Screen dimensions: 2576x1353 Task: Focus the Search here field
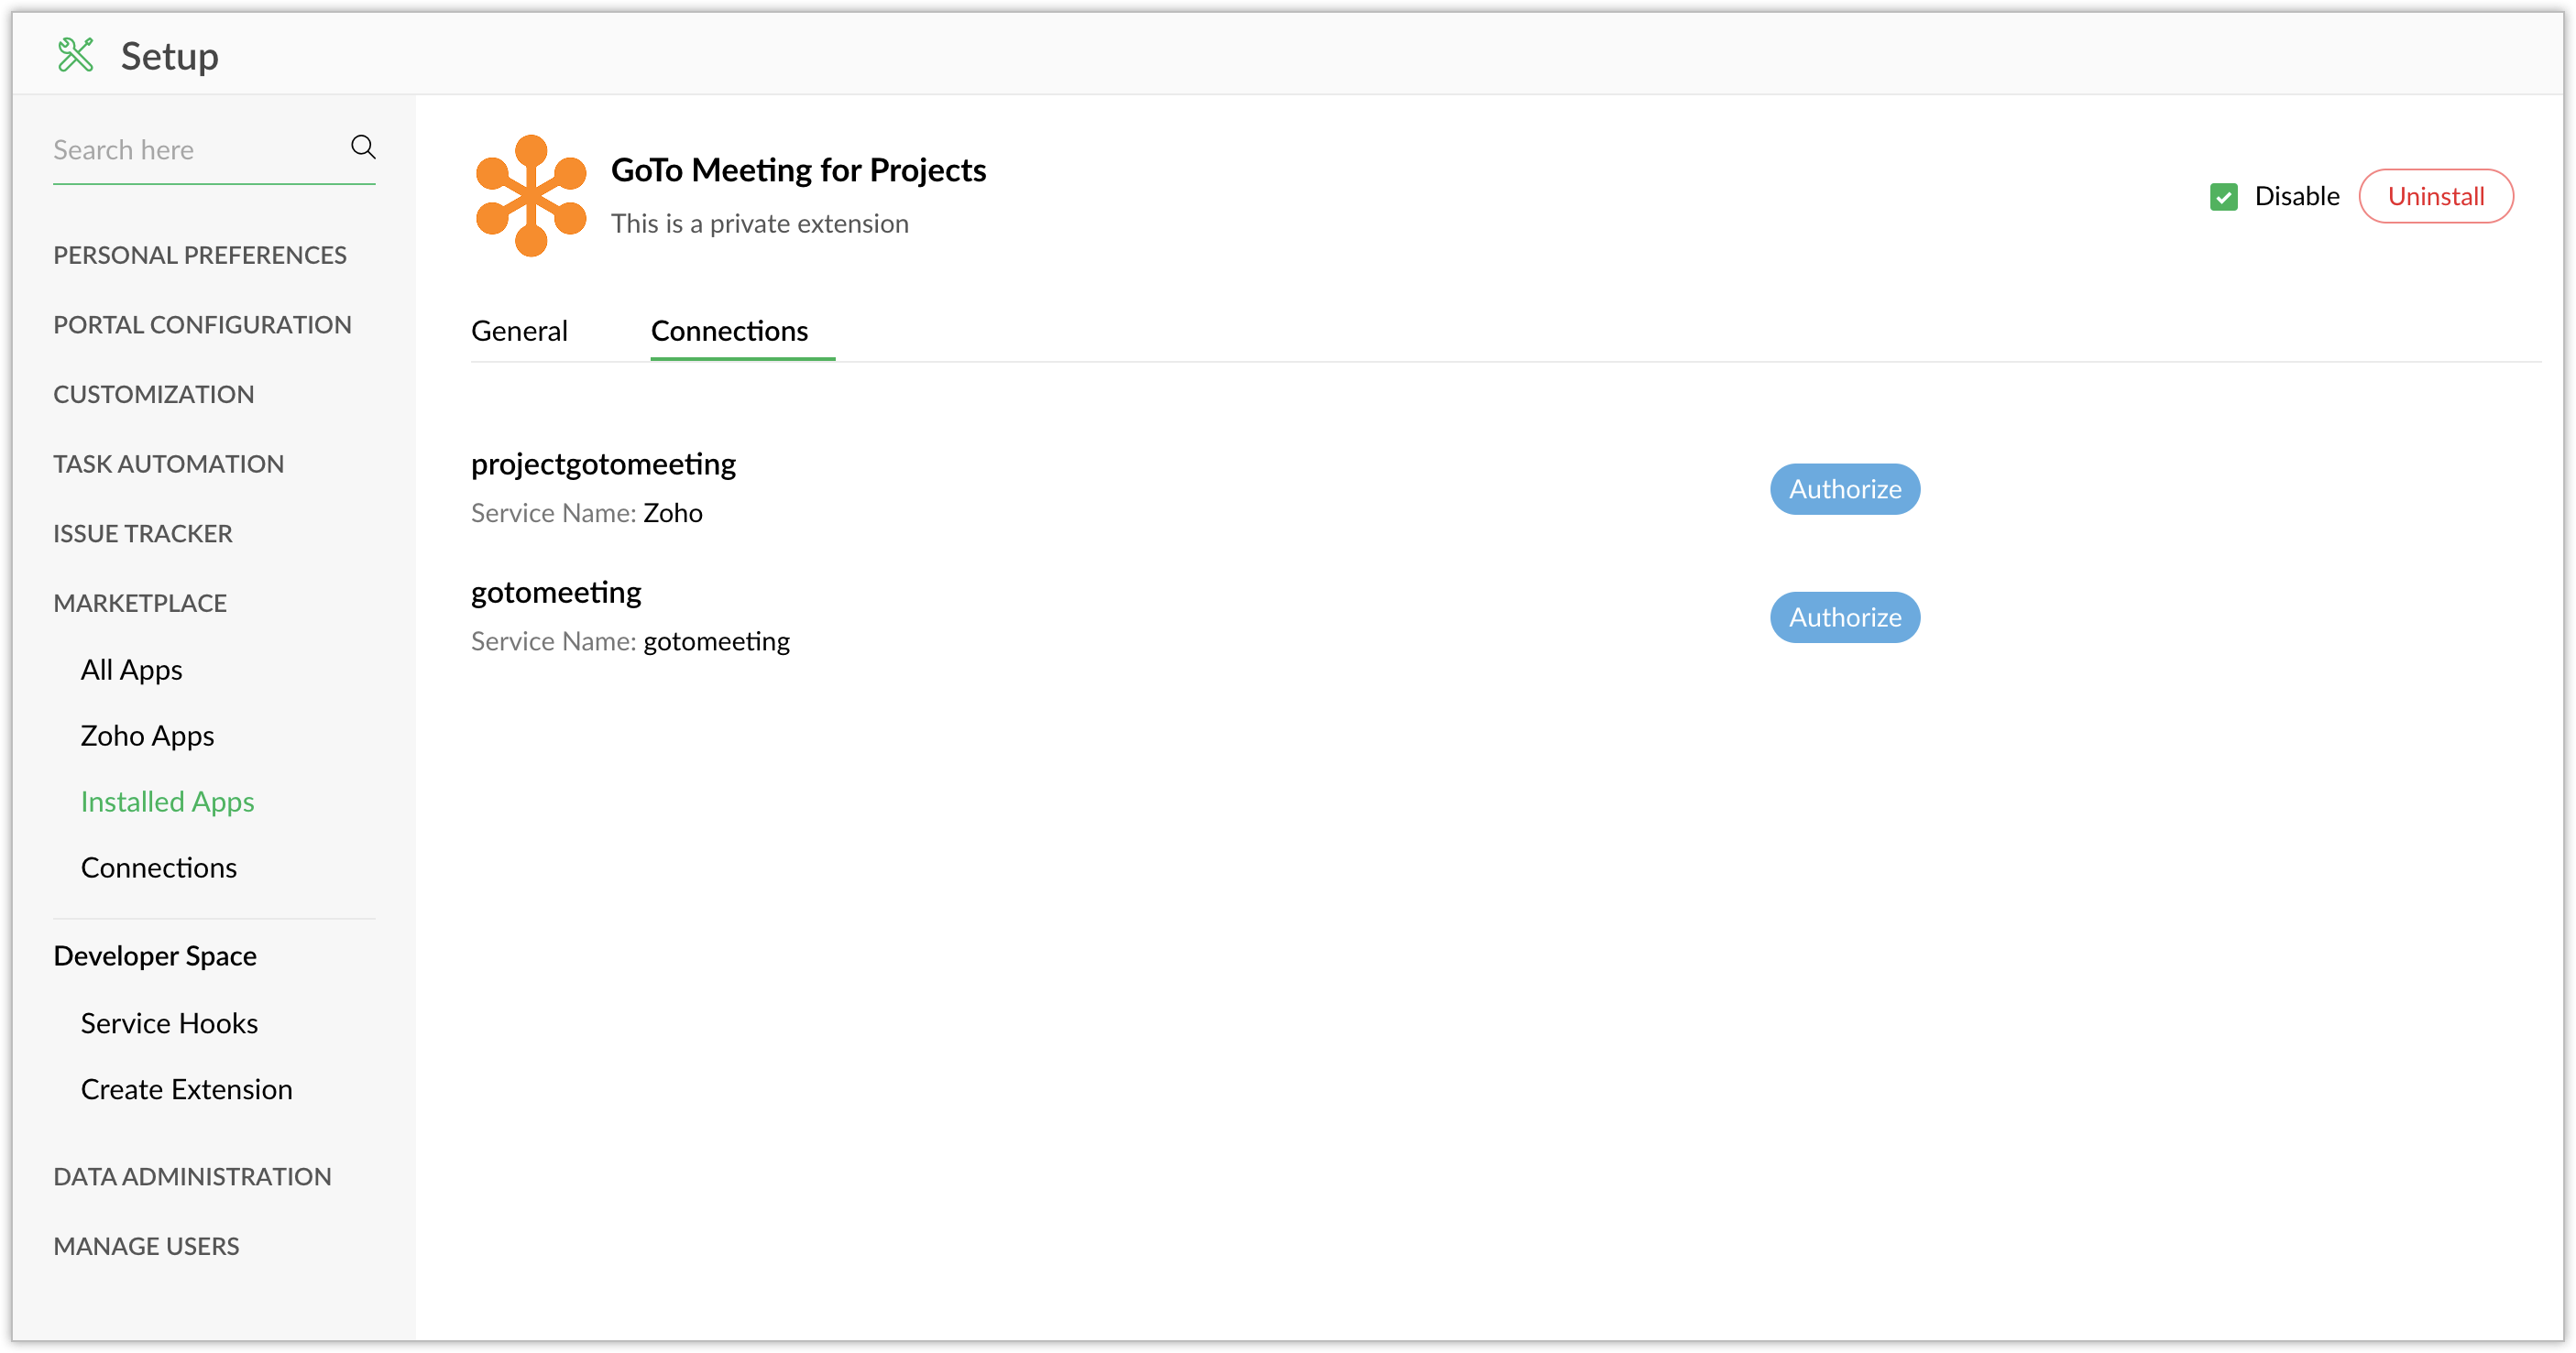195,150
